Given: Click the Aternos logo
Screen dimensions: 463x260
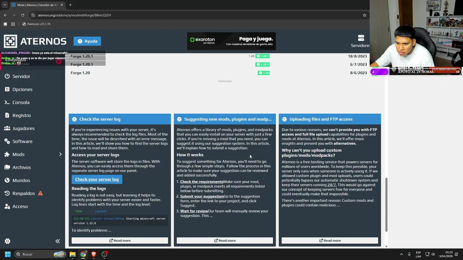Looking at the screenshot, I should (x=35, y=41).
